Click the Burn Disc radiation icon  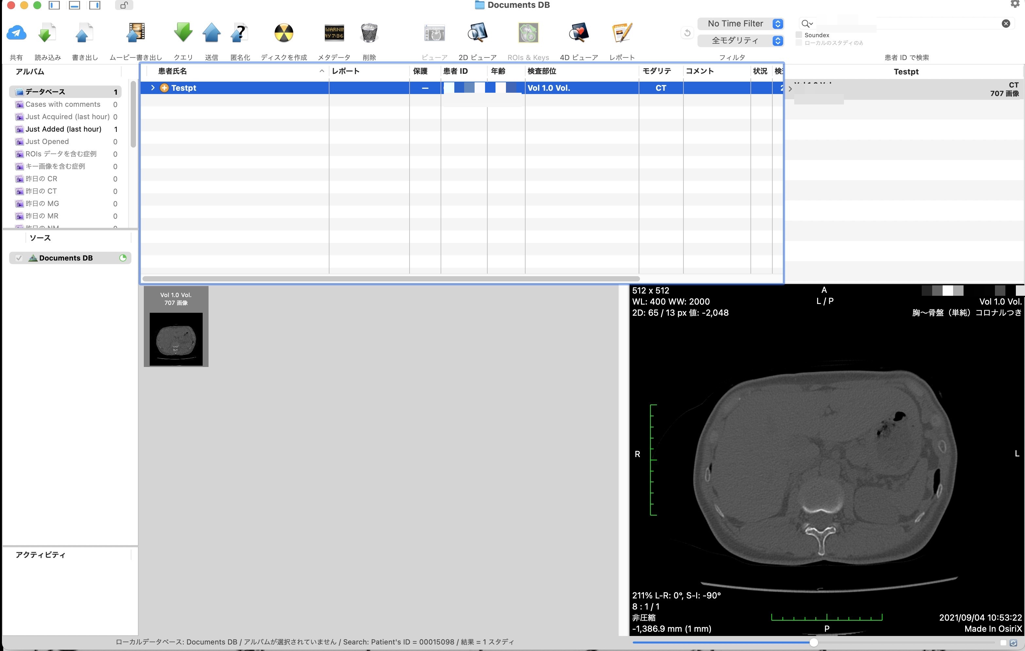pos(283,33)
